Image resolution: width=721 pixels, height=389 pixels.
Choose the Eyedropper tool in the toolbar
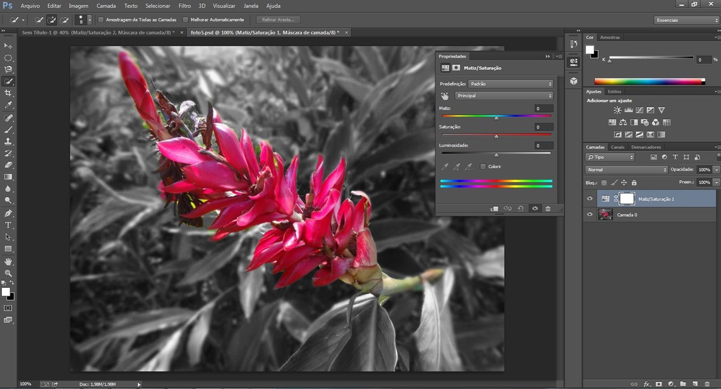(8, 105)
